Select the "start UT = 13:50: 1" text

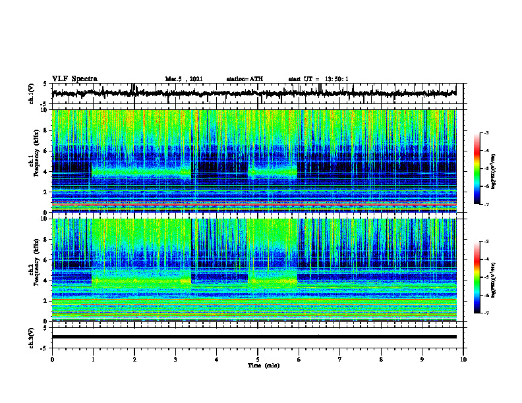(x=318, y=79)
